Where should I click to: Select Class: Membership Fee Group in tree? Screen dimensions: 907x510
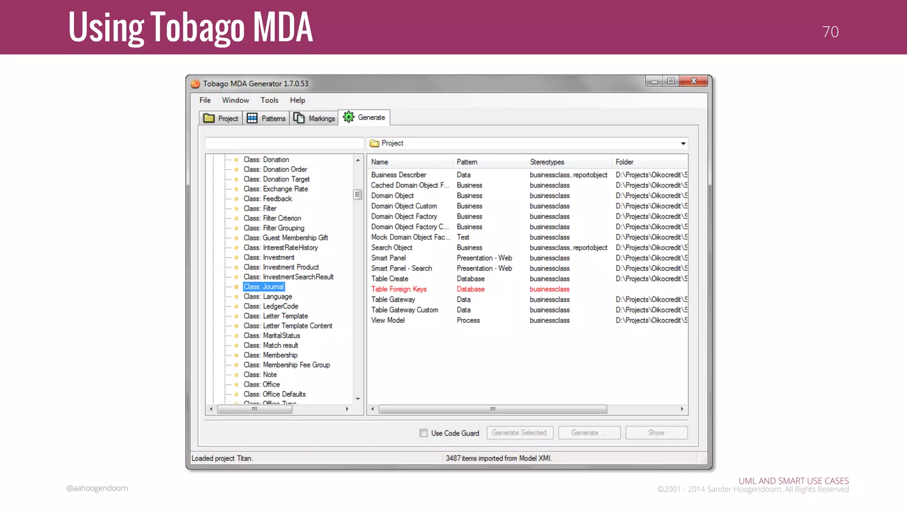pyautogui.click(x=287, y=365)
